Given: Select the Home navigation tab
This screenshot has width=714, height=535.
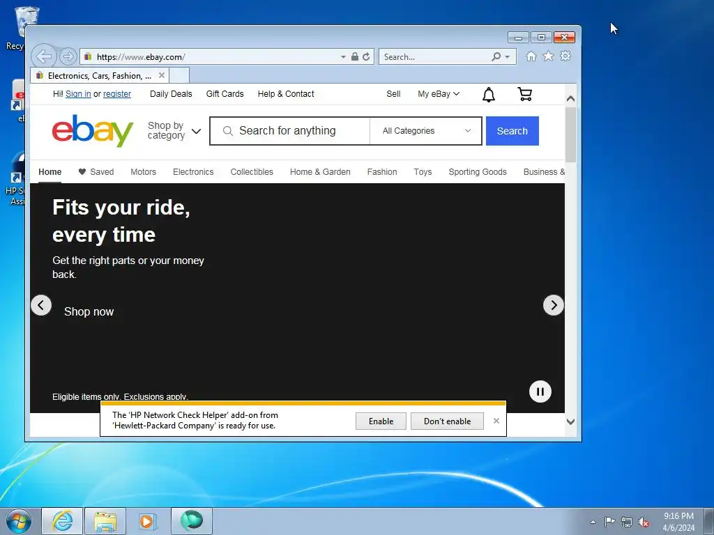Looking at the screenshot, I should click(x=50, y=172).
